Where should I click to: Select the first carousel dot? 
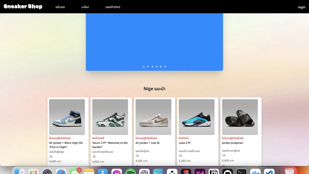click(144, 67)
